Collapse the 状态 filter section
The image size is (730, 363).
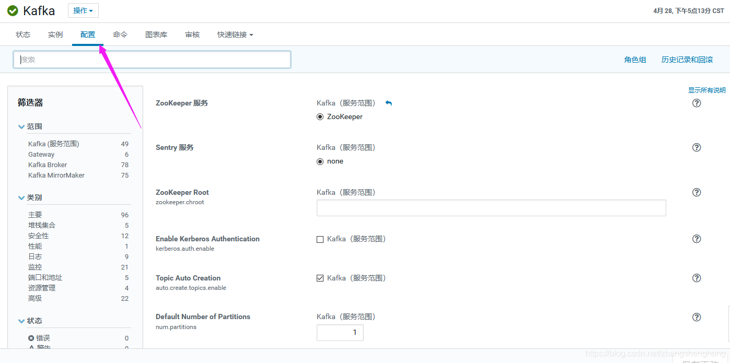coord(21,321)
